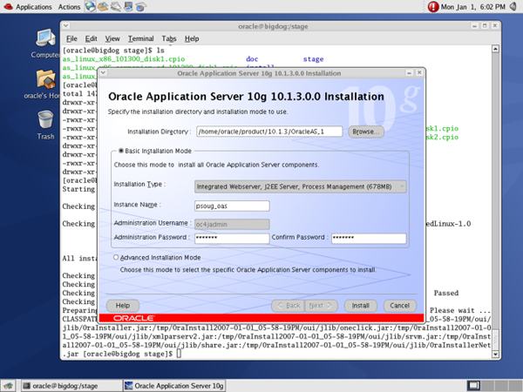Open the Computer desktop icon
Viewport: 523px width, 392px height.
coord(45,44)
